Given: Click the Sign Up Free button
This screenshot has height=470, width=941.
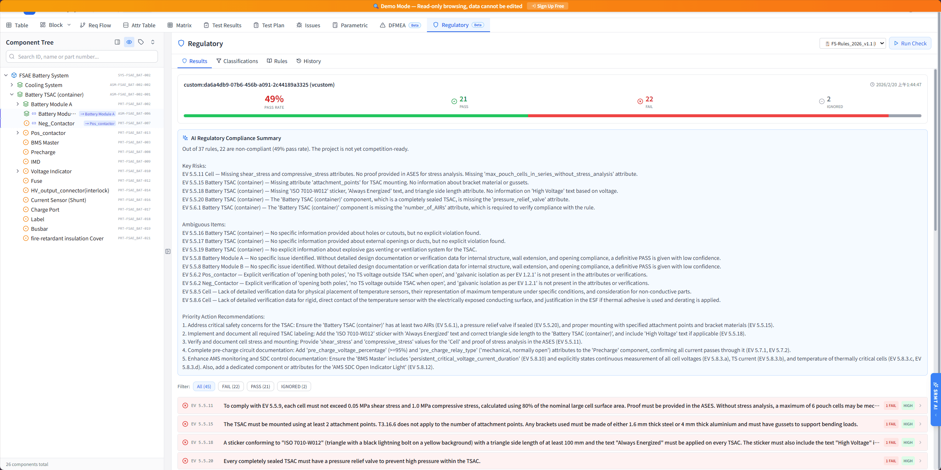Looking at the screenshot, I should coord(547,6).
